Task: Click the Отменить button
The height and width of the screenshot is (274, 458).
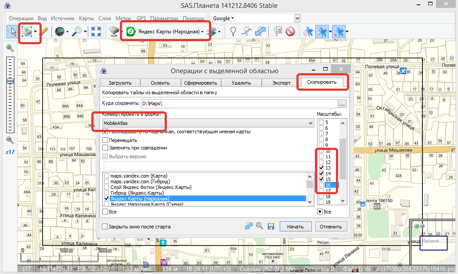Action: coord(331,227)
